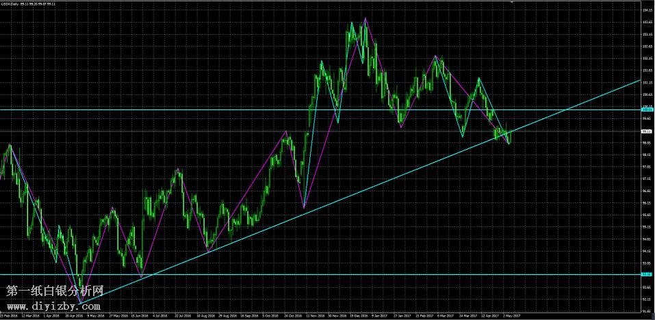Screen dimensions: 655x320
Task: Click the 12 Apr 2017 date label
Action: coord(490,316)
